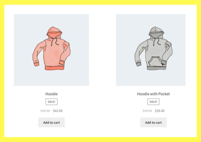Add Hoodie with Pocket to cart
Viewport: 201px width, 142px height.
click(154, 122)
